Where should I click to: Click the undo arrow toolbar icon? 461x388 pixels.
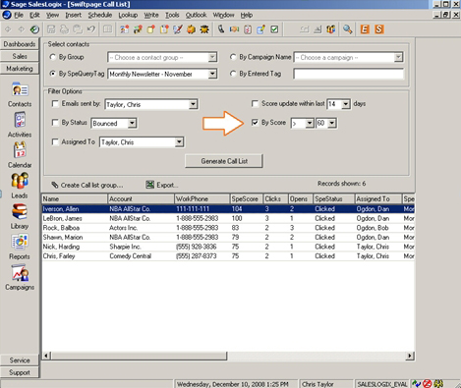91,29
